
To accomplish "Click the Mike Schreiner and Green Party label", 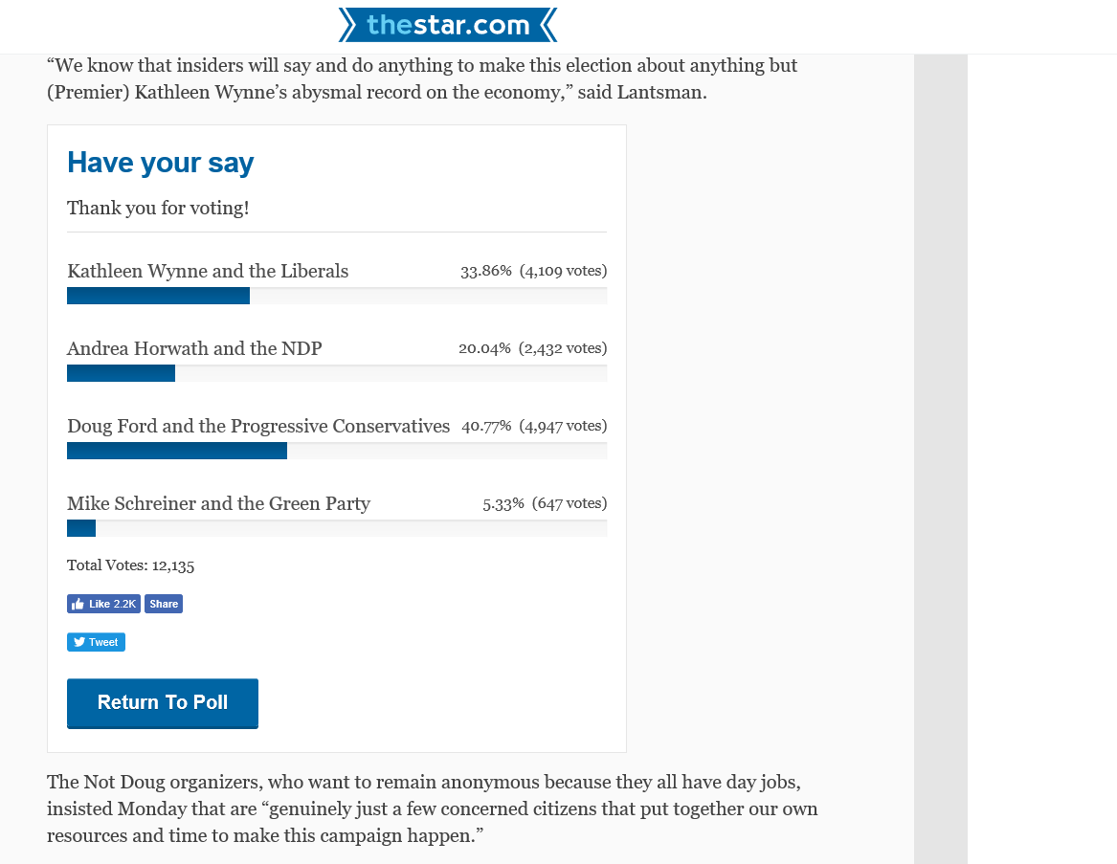I will [218, 503].
